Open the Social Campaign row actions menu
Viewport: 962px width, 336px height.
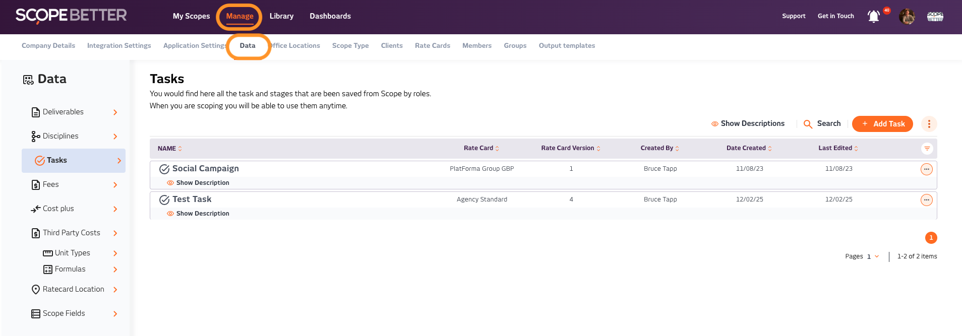tap(926, 169)
